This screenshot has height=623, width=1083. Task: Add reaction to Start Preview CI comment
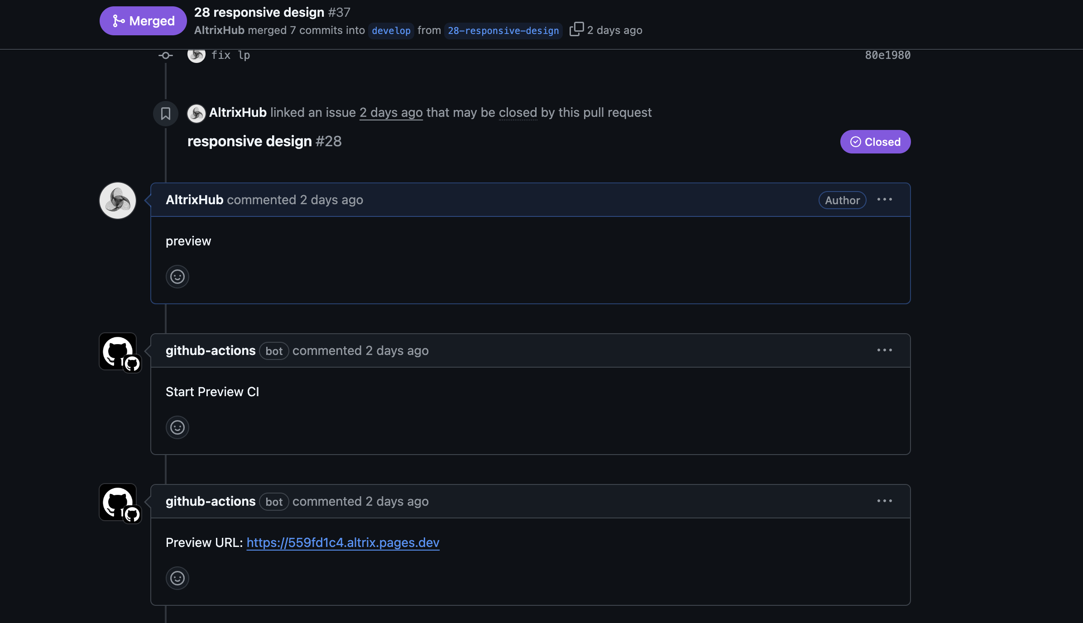(177, 427)
